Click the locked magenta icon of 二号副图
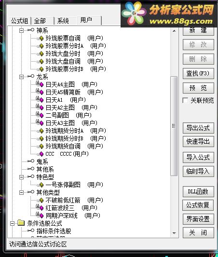 40,115
